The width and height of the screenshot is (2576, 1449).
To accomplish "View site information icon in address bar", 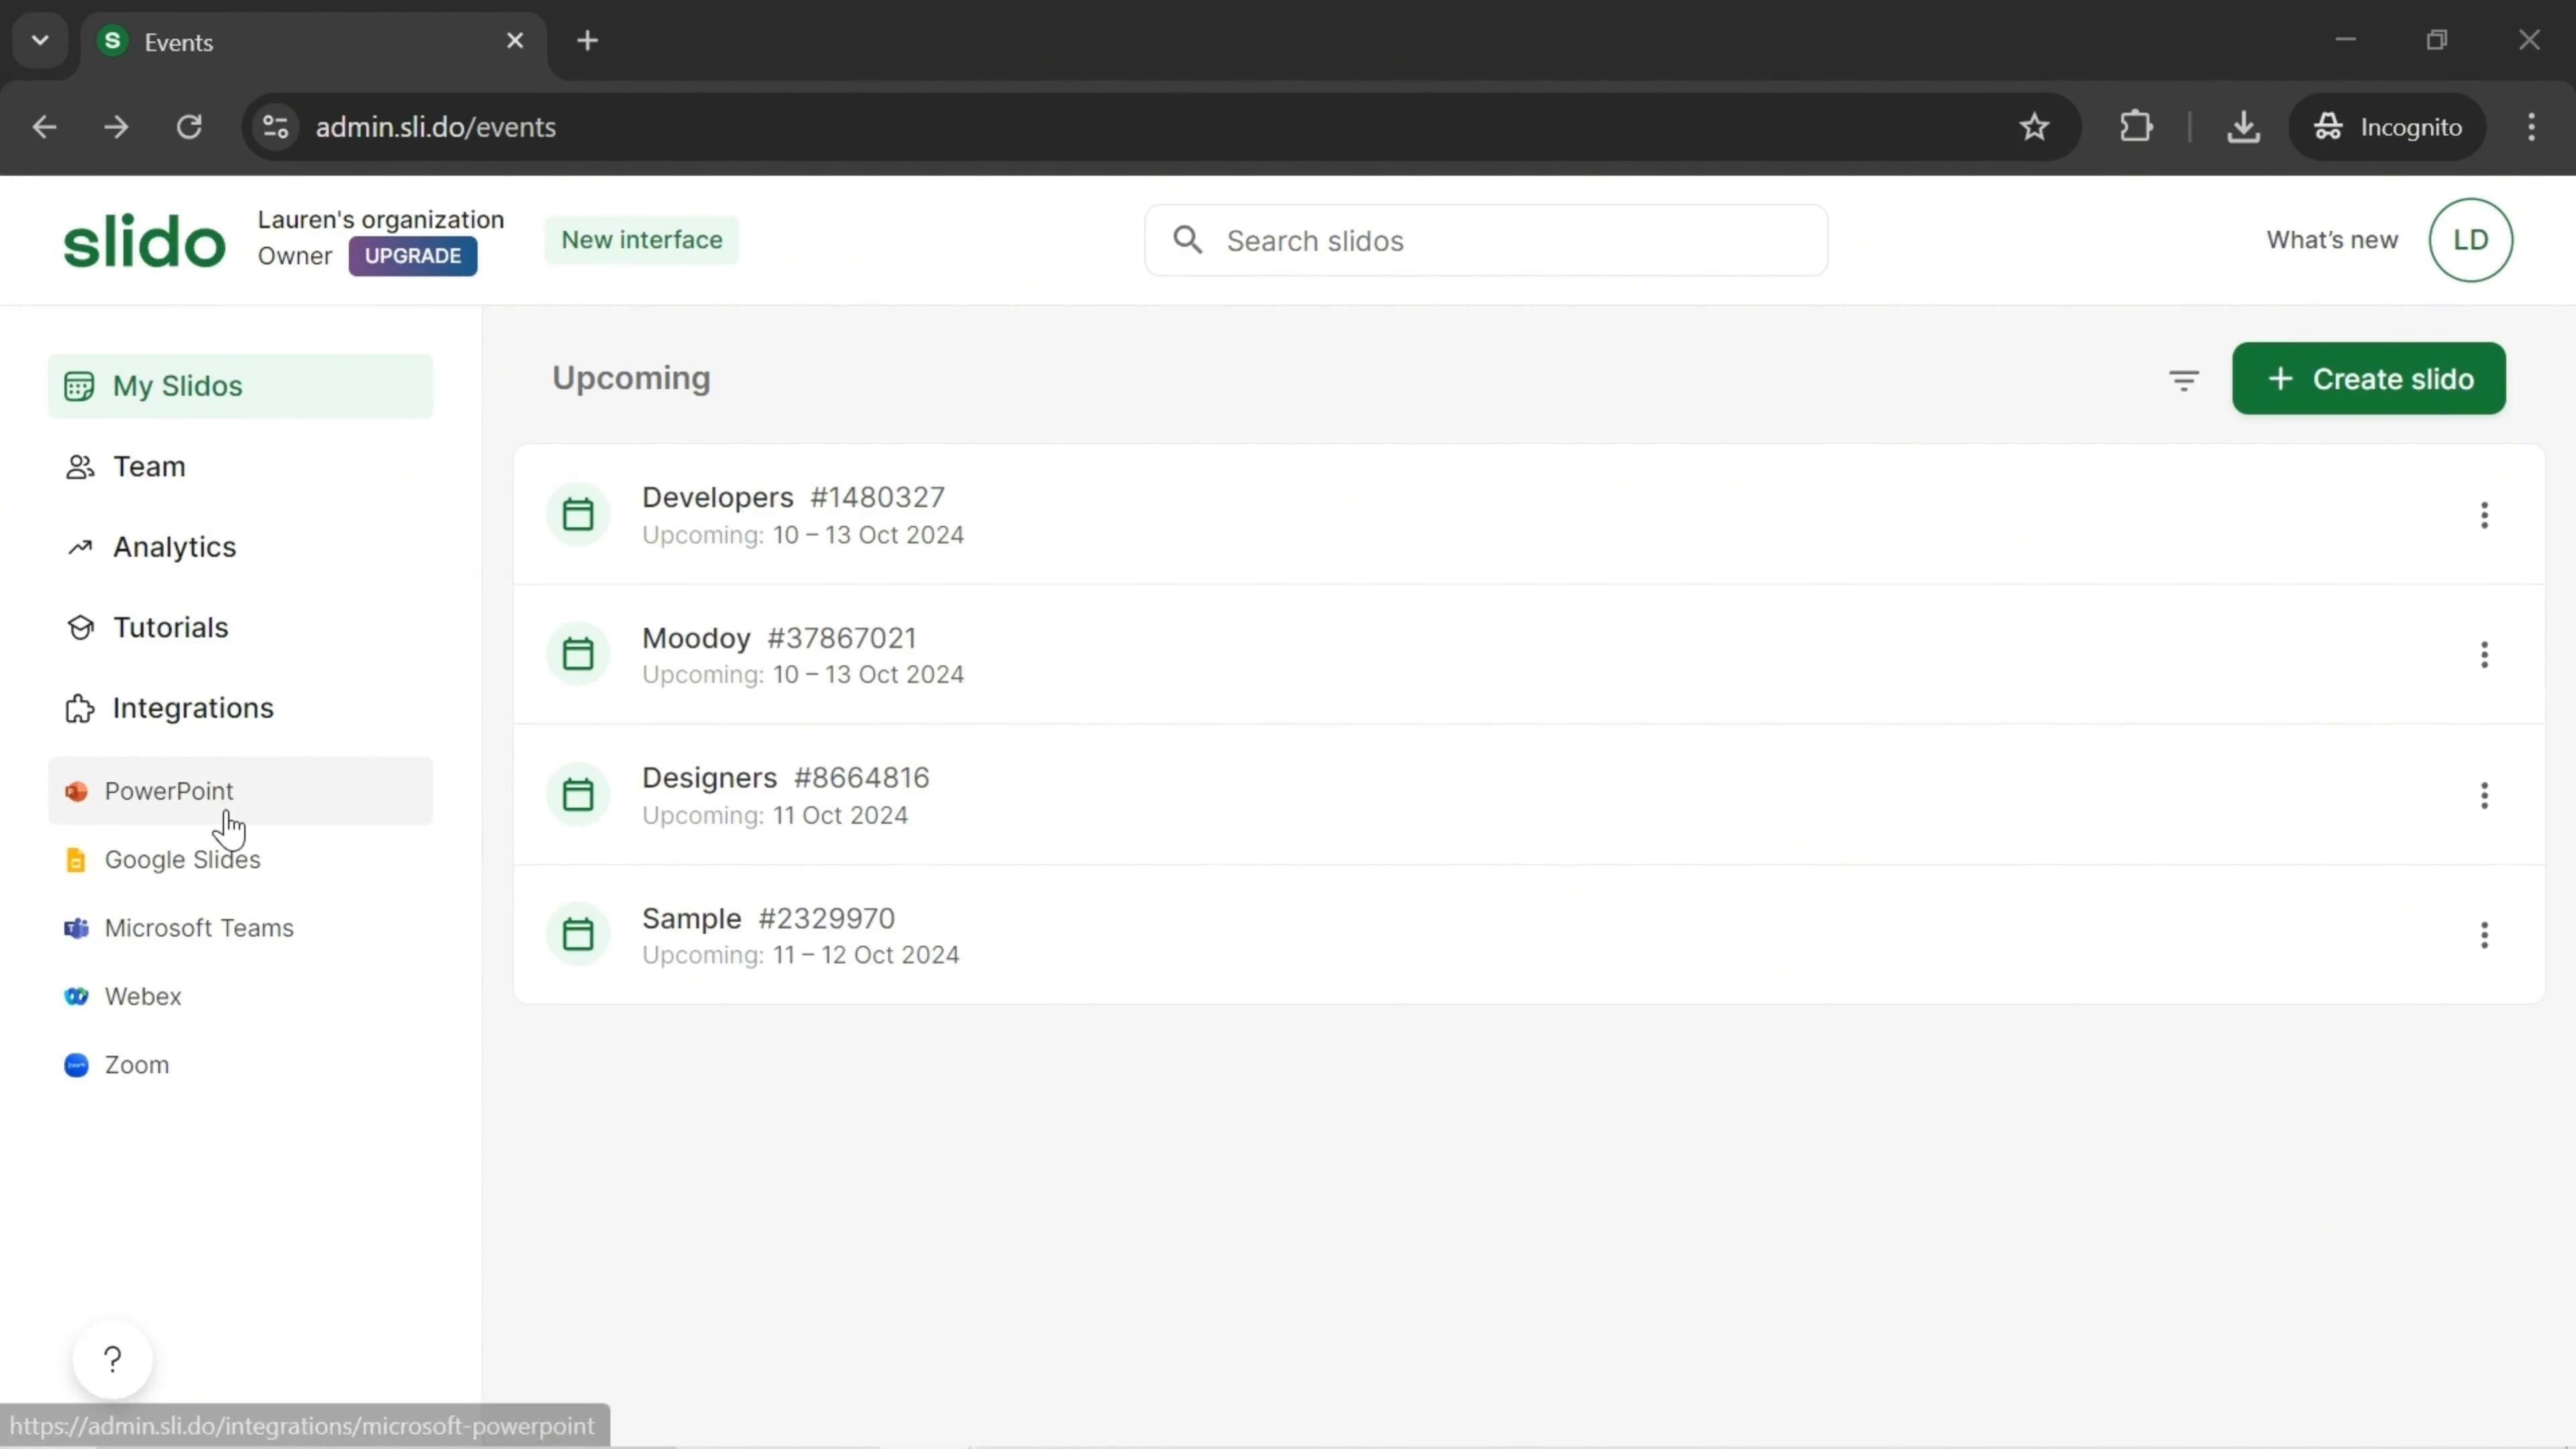I will [275, 127].
